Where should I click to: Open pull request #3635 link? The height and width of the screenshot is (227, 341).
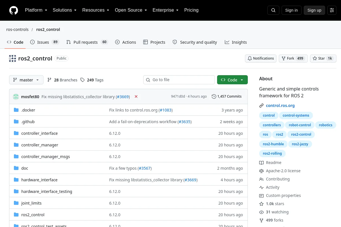[184, 122]
